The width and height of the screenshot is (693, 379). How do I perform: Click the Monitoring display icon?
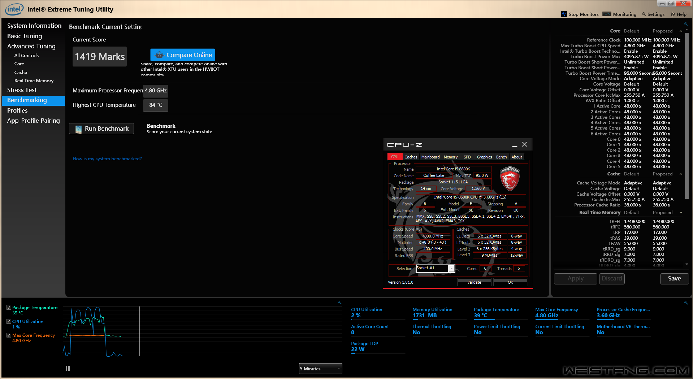607,14
